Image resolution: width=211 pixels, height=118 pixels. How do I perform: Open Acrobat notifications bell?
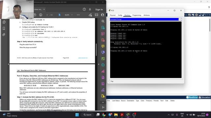pos(90,10)
